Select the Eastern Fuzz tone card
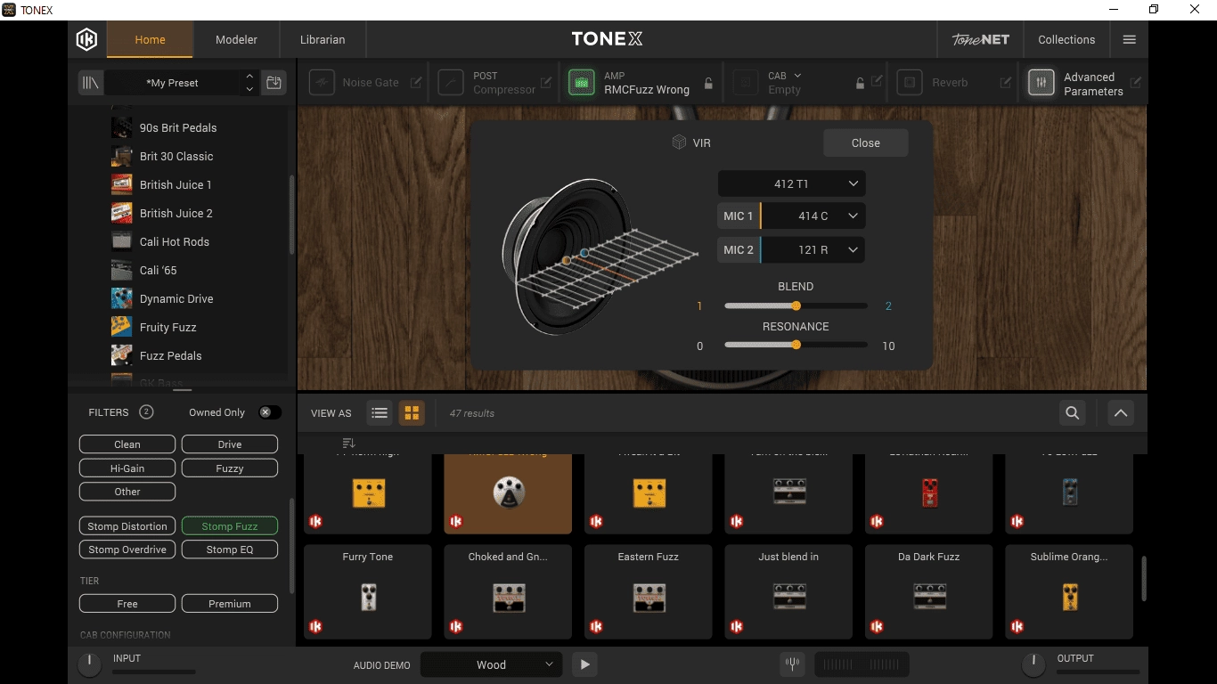Viewport: 1217px width, 684px height. tap(649, 591)
